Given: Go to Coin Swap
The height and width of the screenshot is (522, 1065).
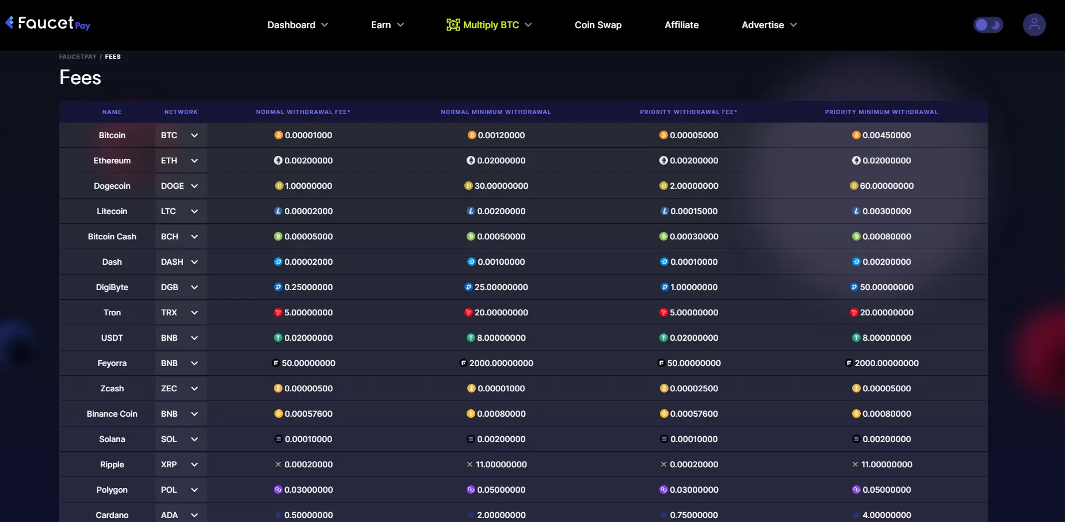Looking at the screenshot, I should [x=598, y=25].
